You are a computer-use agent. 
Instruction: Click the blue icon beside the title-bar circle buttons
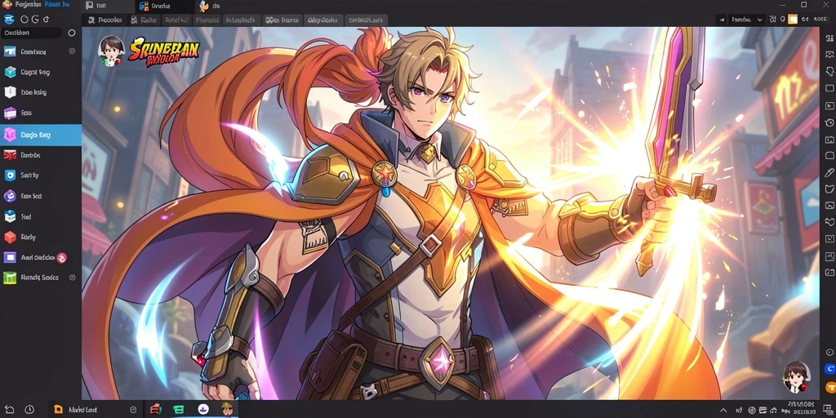click(8, 20)
